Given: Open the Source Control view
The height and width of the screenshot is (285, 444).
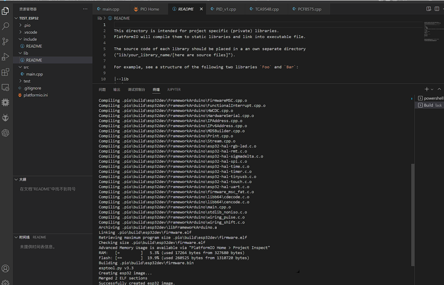Looking at the screenshot, I should pyautogui.click(x=6, y=41).
